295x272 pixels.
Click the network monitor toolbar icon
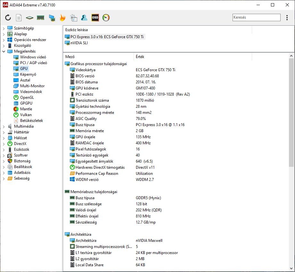coord(52,18)
